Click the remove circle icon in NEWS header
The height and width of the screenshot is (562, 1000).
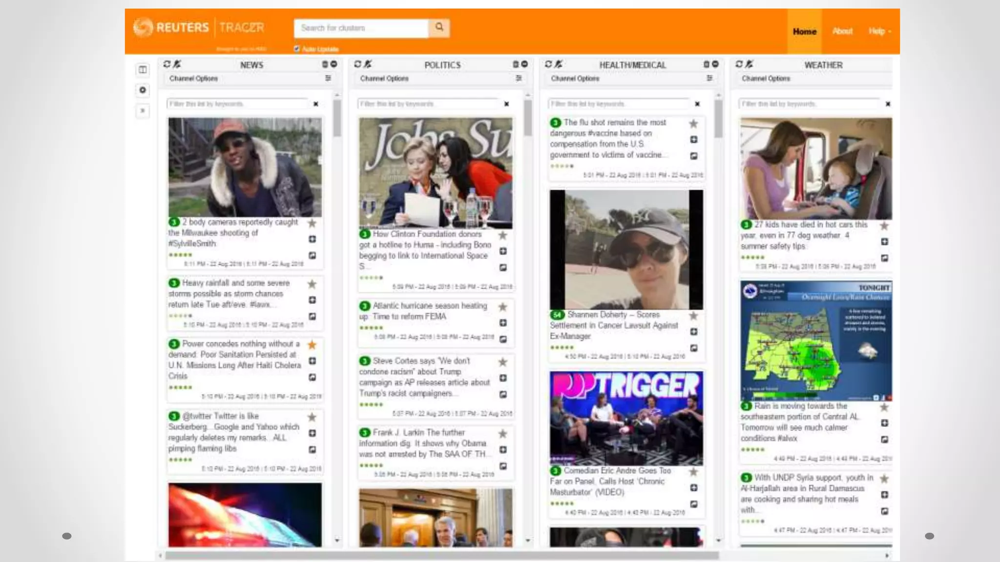[334, 64]
